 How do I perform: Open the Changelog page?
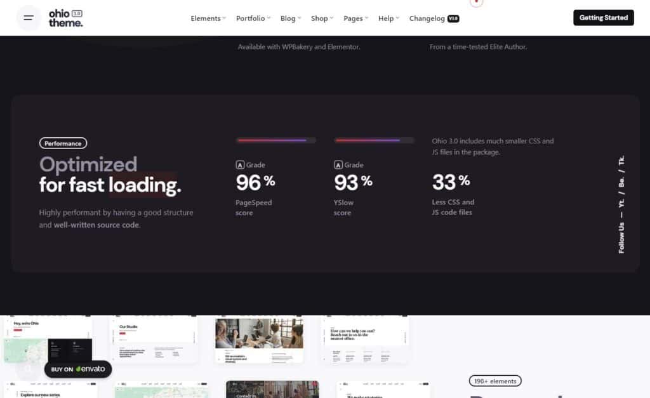point(434,18)
